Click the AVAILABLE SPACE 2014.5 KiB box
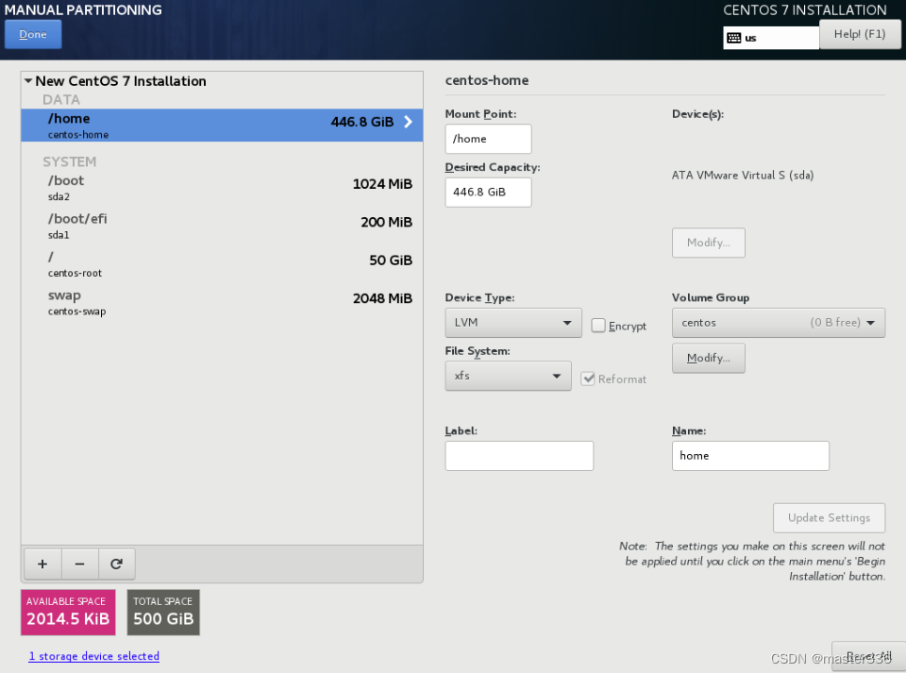The width and height of the screenshot is (906, 673). pos(68,613)
